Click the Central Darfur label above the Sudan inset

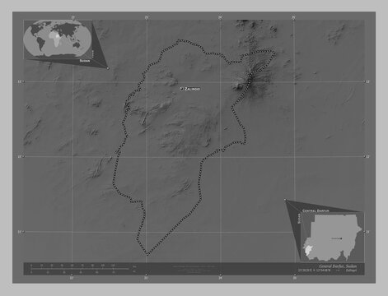pos(316,210)
